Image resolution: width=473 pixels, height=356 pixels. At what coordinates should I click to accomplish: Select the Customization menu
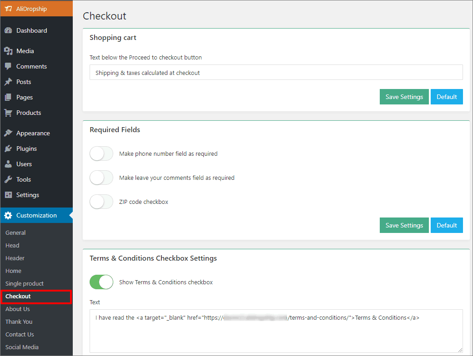(x=36, y=215)
